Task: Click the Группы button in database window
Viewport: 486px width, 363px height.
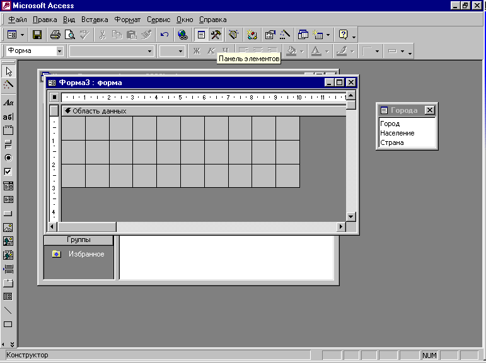Action: coord(79,240)
